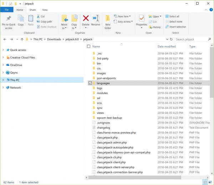
Task: Select the wpcom-test-backup folder
Action: pyautogui.click(x=109, y=118)
